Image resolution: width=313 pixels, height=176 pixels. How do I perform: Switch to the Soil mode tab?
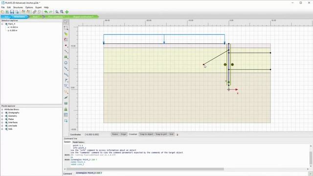tap(6, 17)
